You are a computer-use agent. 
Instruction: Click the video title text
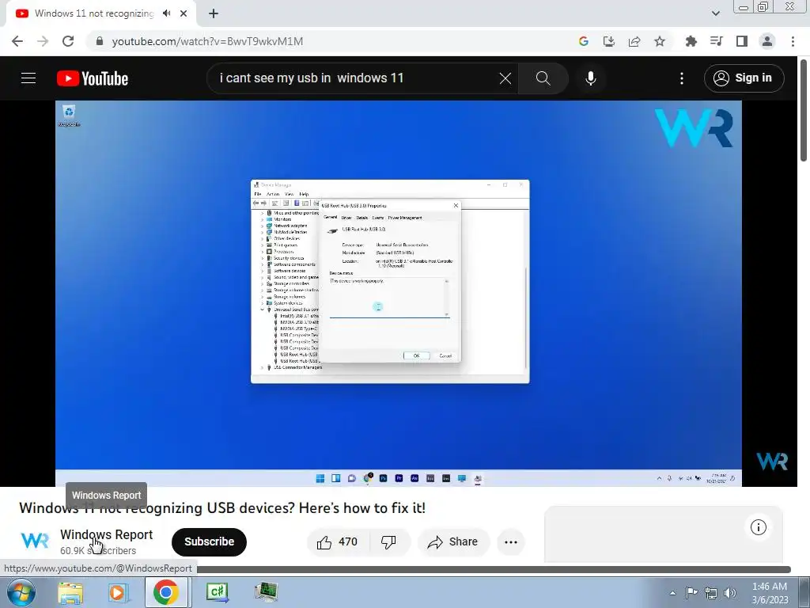coord(222,507)
